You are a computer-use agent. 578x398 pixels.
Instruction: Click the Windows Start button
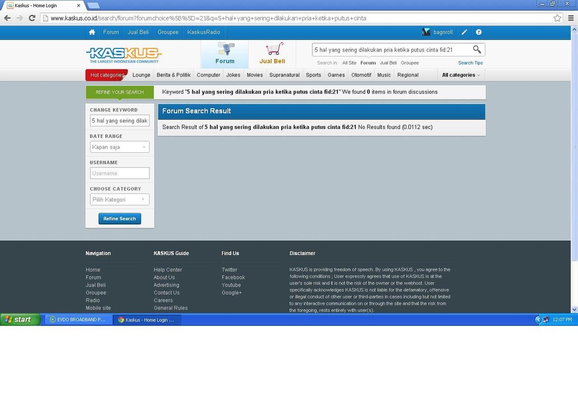tap(20, 320)
